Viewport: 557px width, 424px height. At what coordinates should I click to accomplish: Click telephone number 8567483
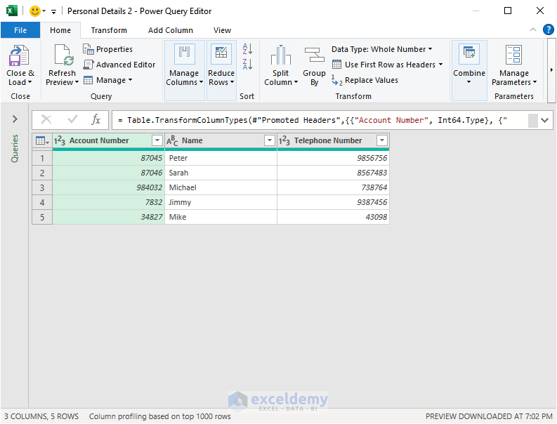click(x=333, y=173)
